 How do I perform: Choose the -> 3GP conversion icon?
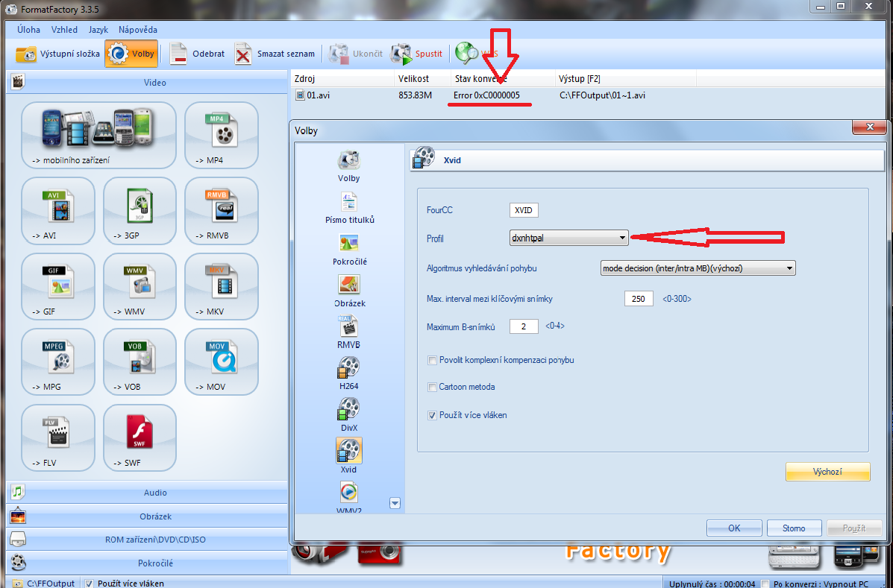(x=140, y=211)
